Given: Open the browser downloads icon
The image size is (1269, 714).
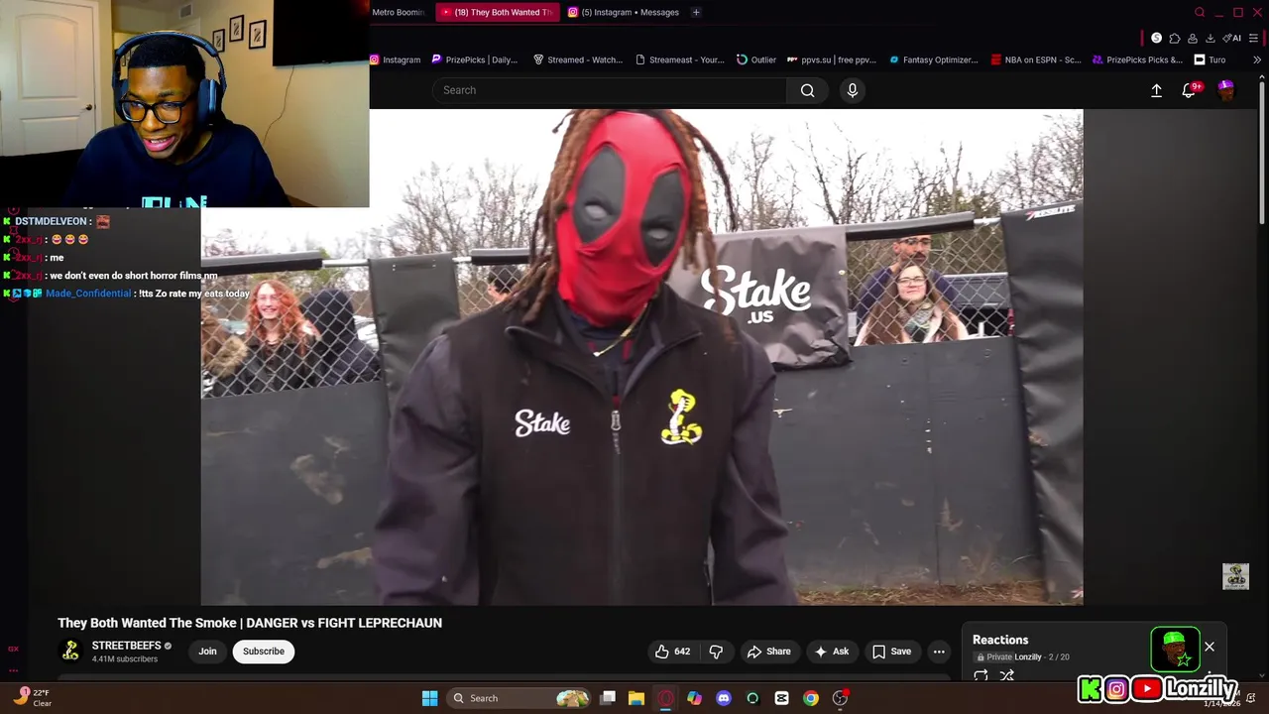Looking at the screenshot, I should point(1211,38).
